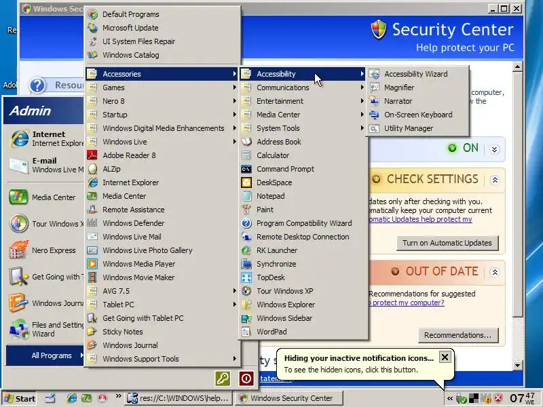Open Automatic Updates help protect link

420,219
